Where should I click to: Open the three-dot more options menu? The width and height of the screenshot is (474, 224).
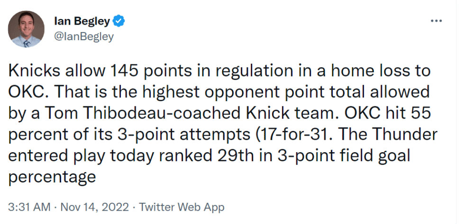pos(436,21)
